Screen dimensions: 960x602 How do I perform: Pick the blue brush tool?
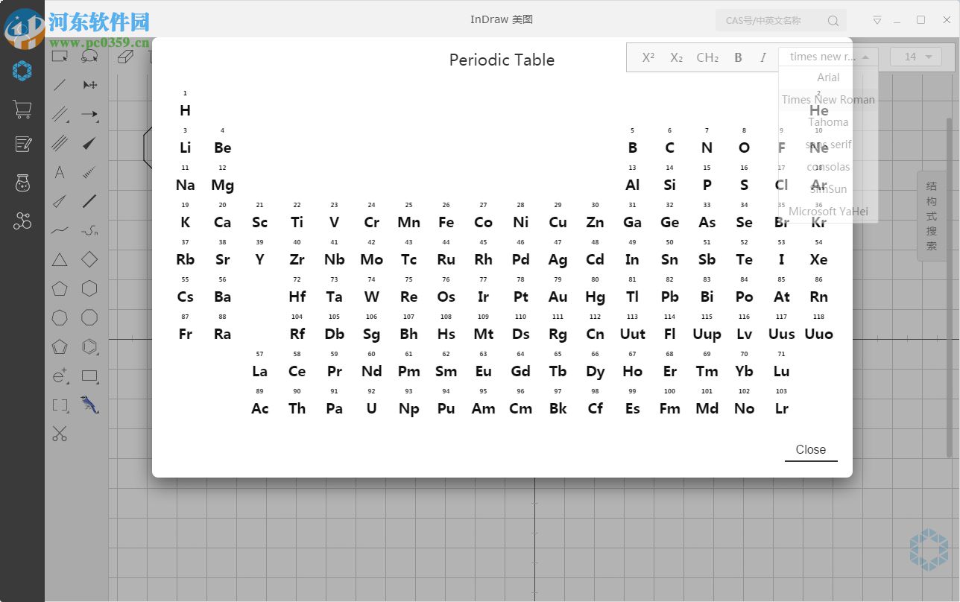[x=89, y=405]
